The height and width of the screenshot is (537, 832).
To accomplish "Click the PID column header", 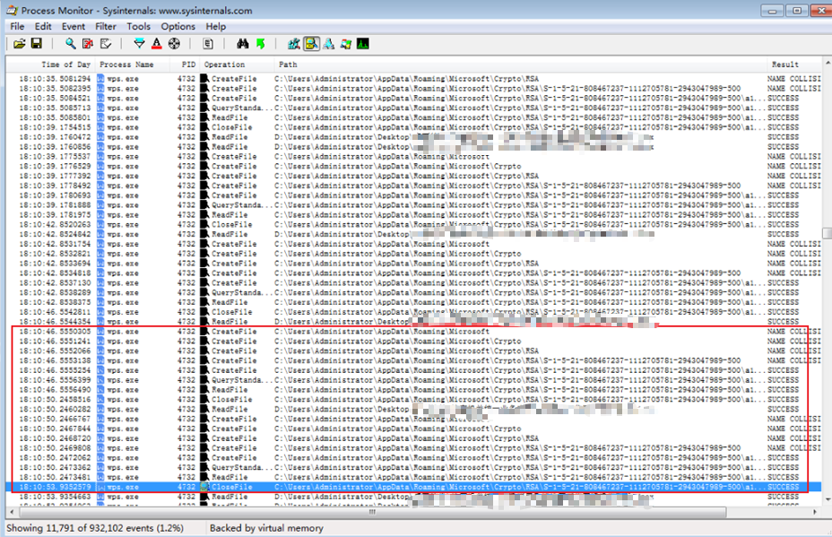I will (x=185, y=65).
